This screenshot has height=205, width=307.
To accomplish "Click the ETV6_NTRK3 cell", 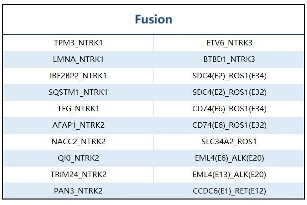I will [x=229, y=43].
